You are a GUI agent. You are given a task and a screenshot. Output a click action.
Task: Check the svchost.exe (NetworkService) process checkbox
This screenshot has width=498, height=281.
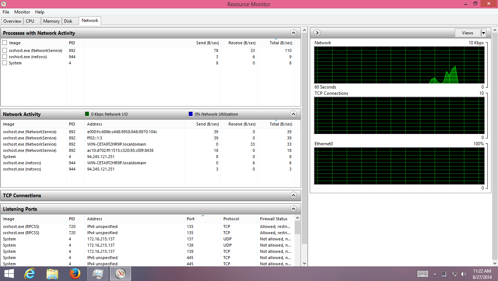[5, 50]
